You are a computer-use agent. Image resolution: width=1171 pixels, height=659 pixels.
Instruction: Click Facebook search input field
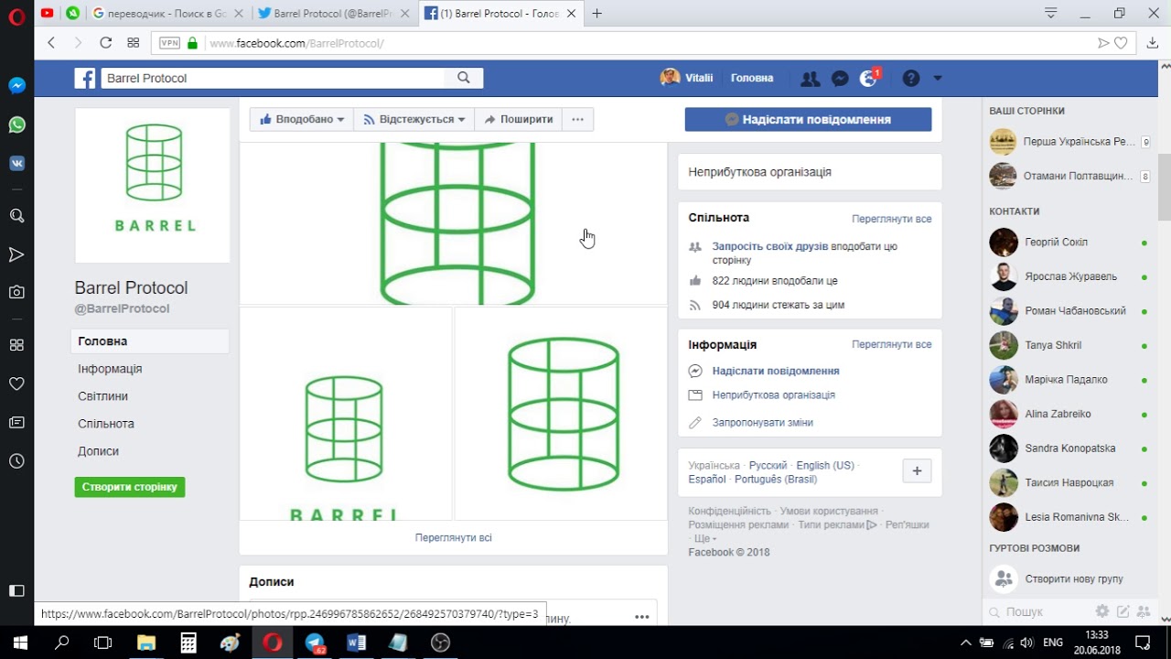[273, 78]
